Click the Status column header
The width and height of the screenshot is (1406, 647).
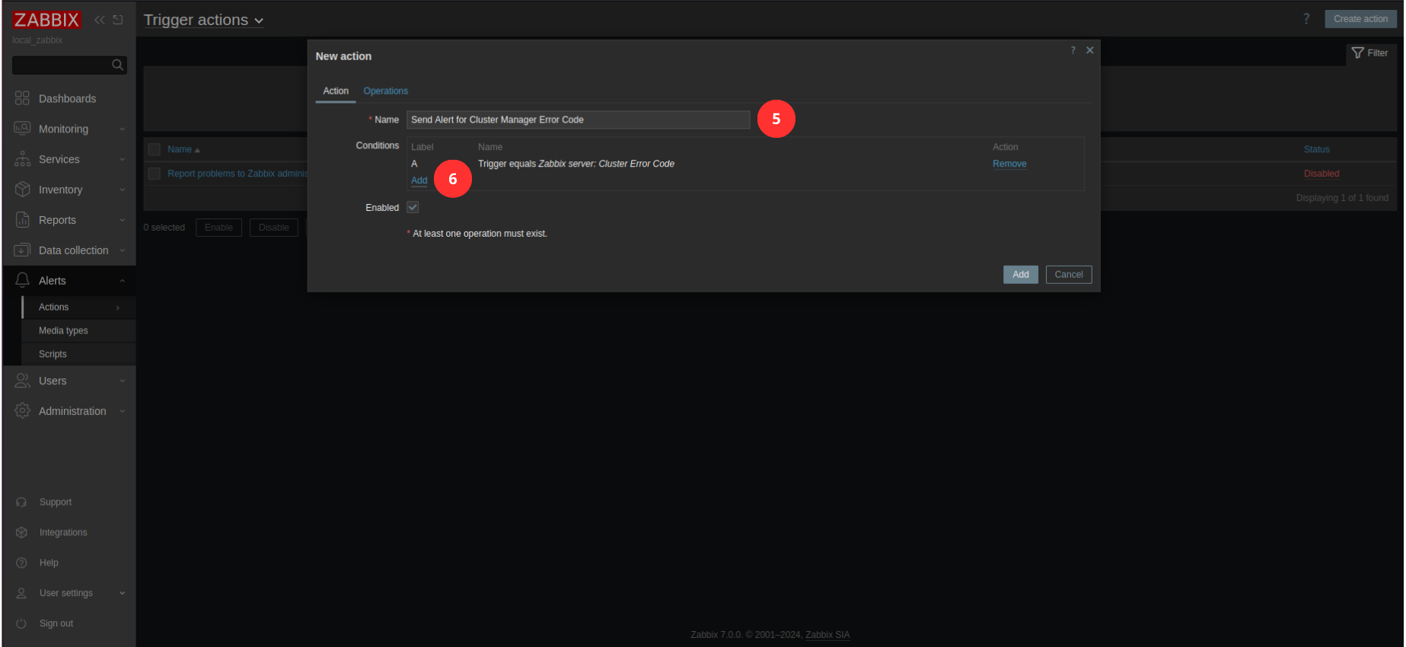pyautogui.click(x=1316, y=150)
